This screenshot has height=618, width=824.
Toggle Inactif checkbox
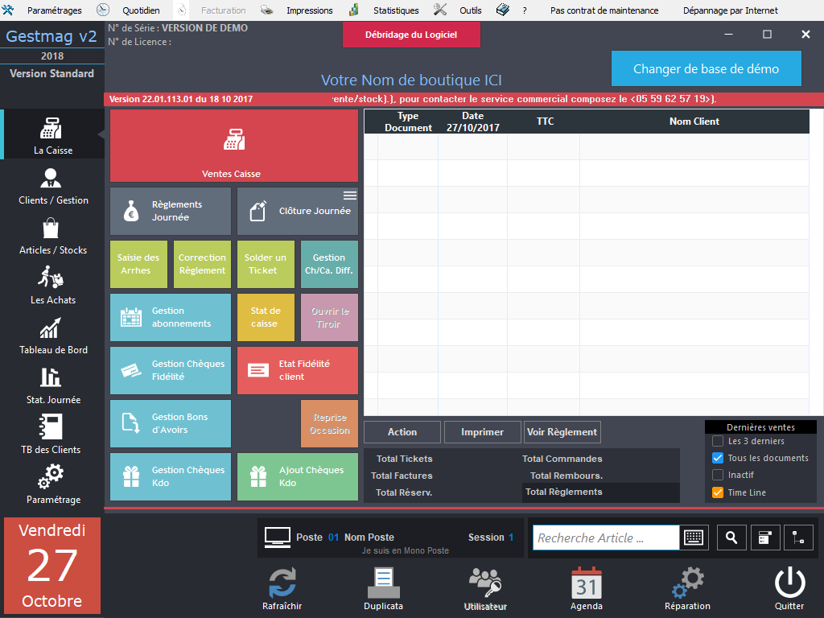(718, 475)
